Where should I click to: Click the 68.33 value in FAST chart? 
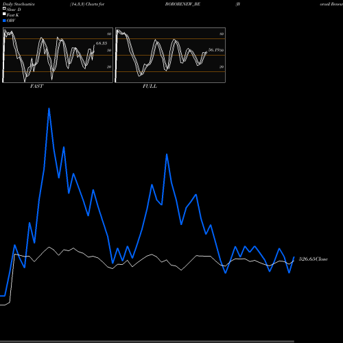(x=102, y=43)
